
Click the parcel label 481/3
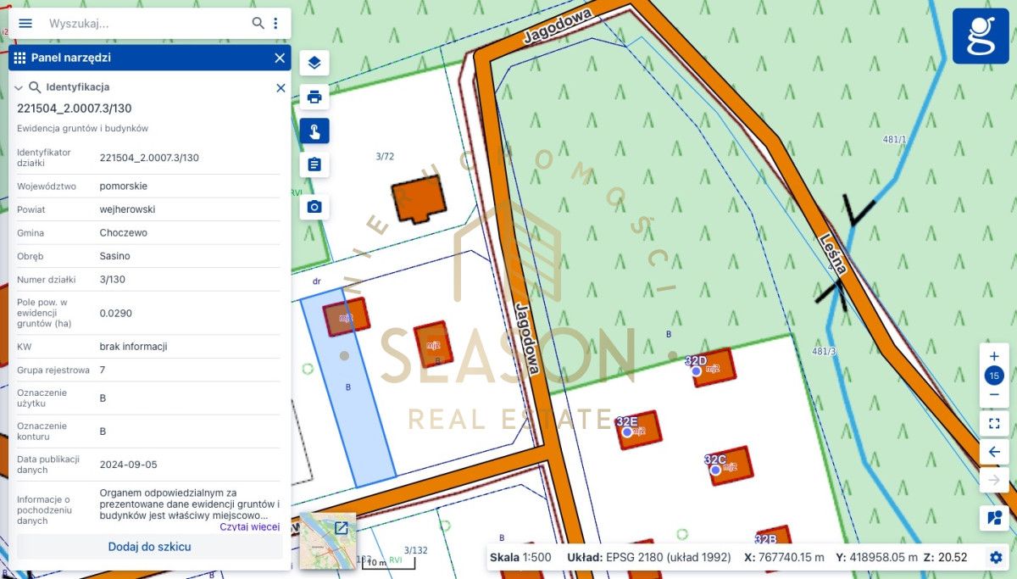(823, 351)
